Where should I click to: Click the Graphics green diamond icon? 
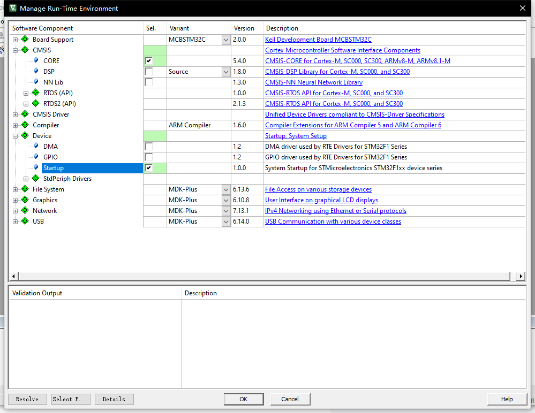pyautogui.click(x=25, y=200)
